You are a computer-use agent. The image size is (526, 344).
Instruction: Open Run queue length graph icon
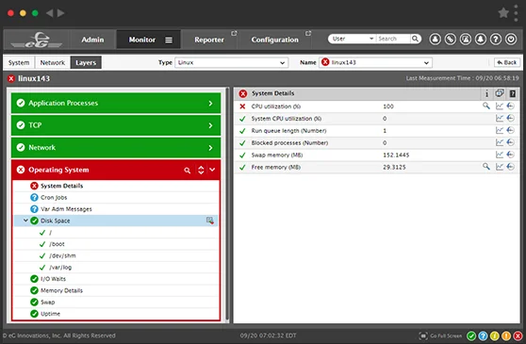point(500,130)
